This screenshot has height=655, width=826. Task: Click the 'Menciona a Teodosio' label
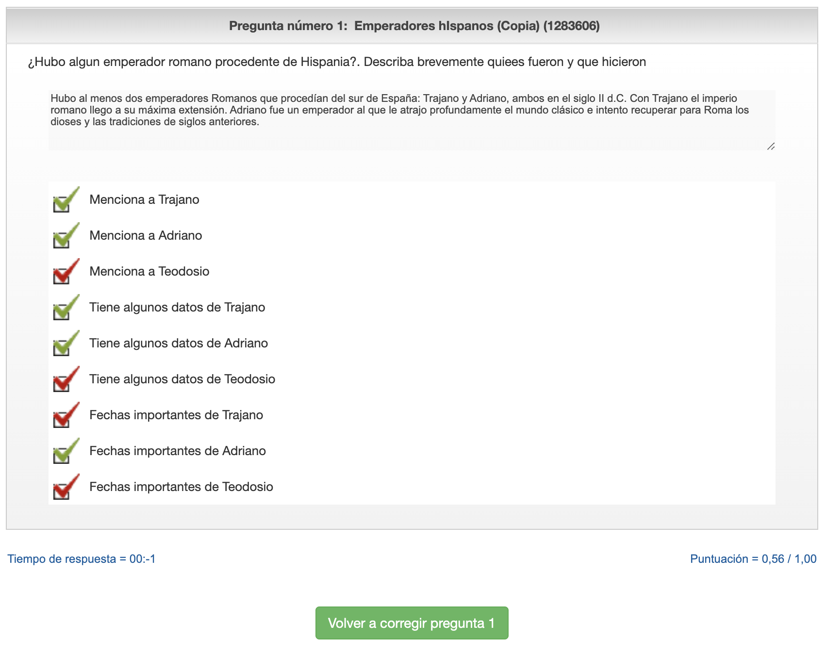(149, 271)
